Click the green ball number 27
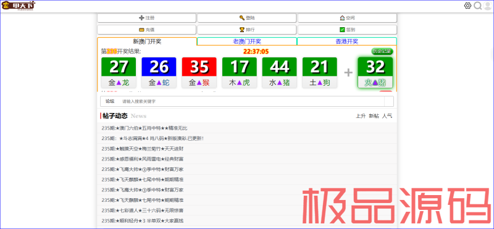The width and height of the screenshot is (494, 229). (x=119, y=67)
